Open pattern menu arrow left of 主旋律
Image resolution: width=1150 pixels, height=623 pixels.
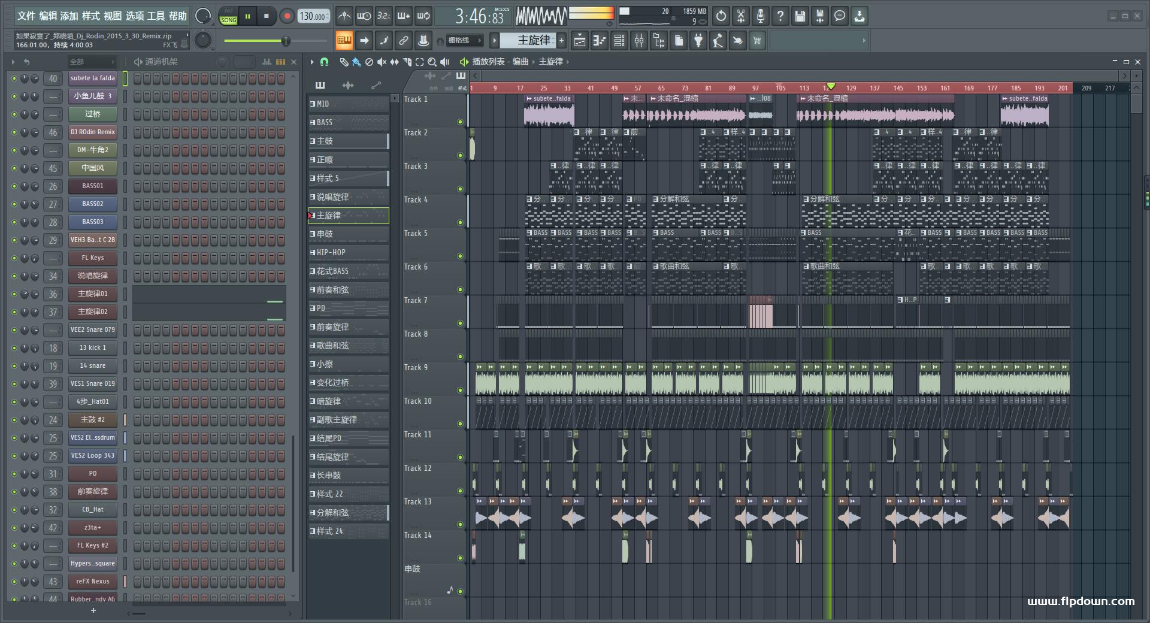pyautogui.click(x=494, y=40)
